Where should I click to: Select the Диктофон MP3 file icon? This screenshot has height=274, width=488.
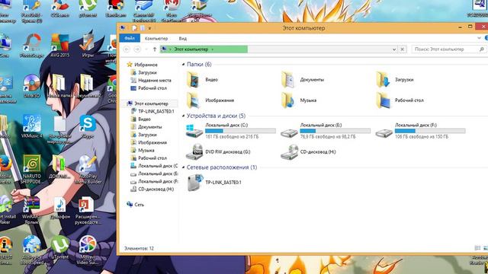point(59,208)
